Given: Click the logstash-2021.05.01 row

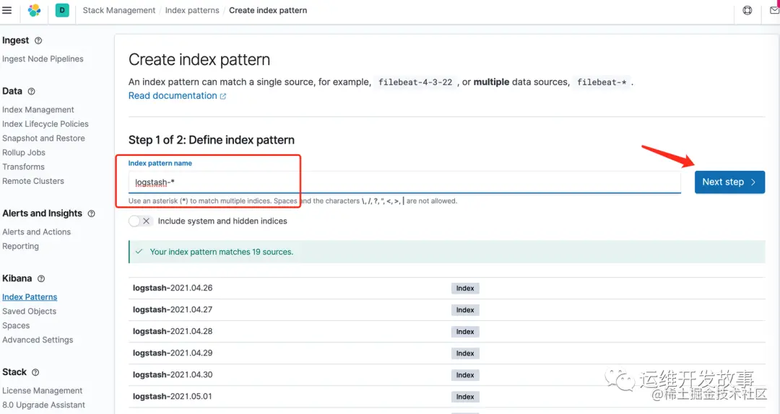Looking at the screenshot, I should tap(446, 397).
